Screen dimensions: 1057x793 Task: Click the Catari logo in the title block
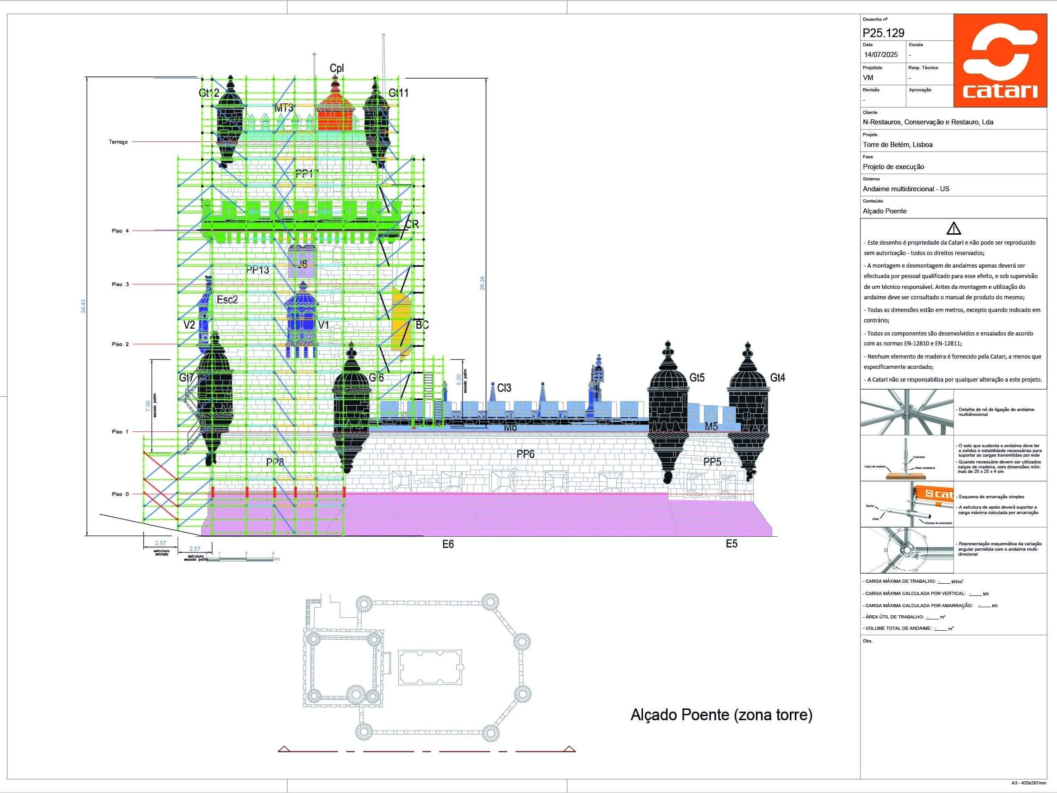click(x=1000, y=60)
